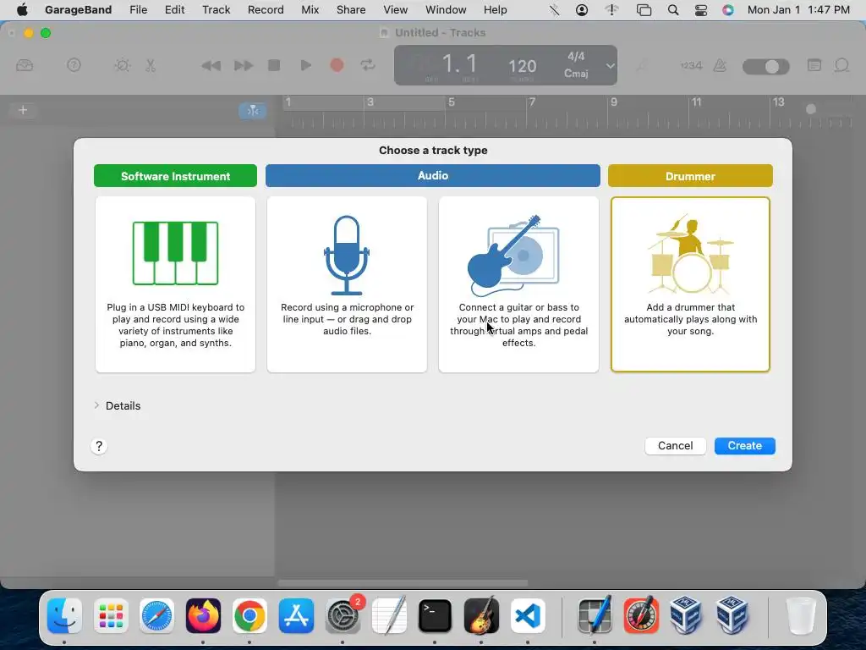Open Google Chrome from the Dock

[x=249, y=615]
